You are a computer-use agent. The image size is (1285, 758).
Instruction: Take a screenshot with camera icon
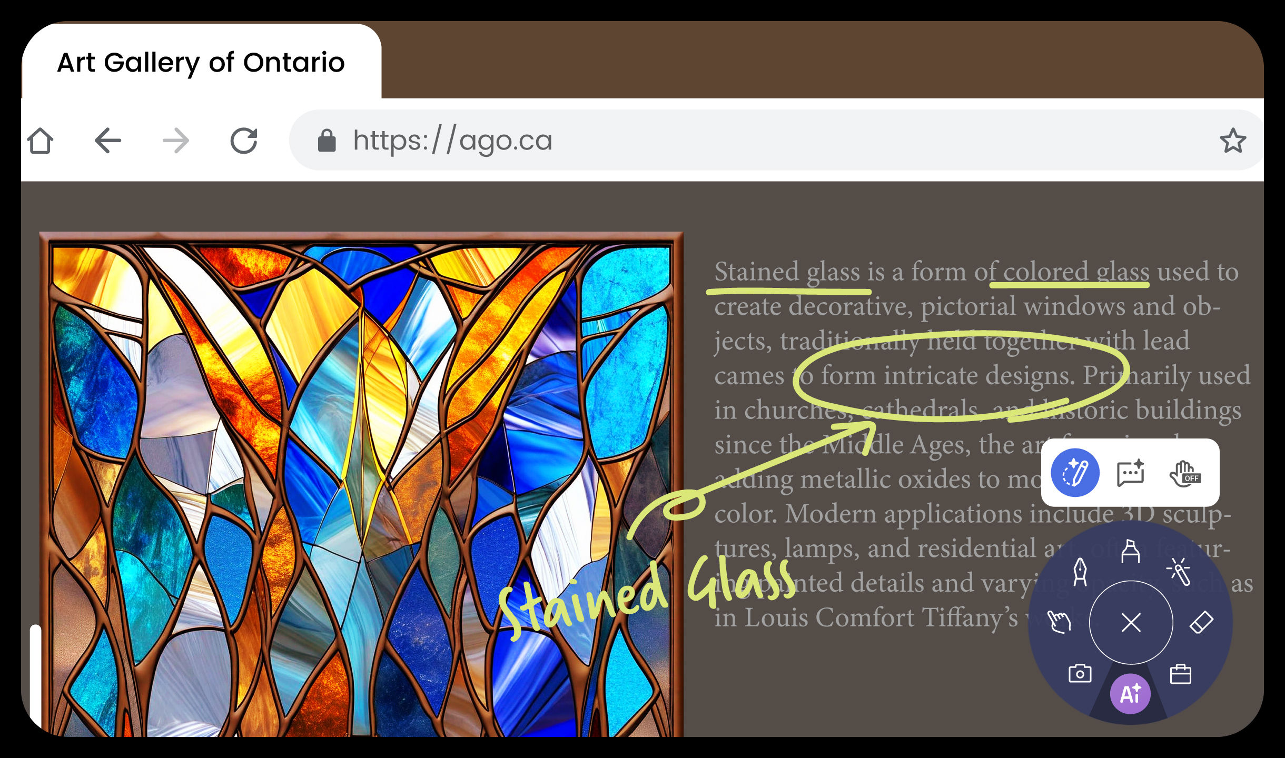(x=1080, y=673)
